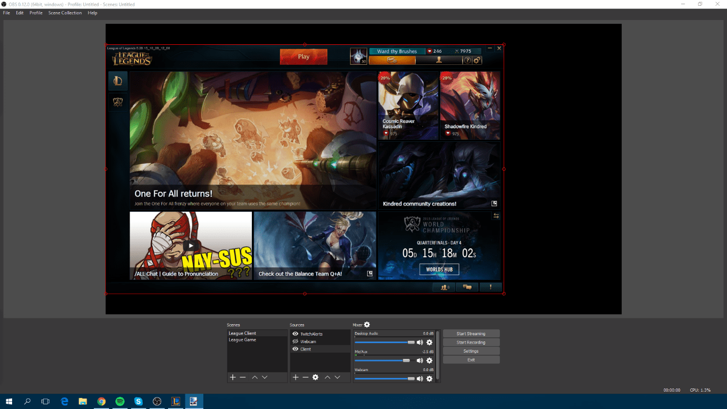
Task: Open Skype from the Windows taskbar
Action: [x=138, y=402]
